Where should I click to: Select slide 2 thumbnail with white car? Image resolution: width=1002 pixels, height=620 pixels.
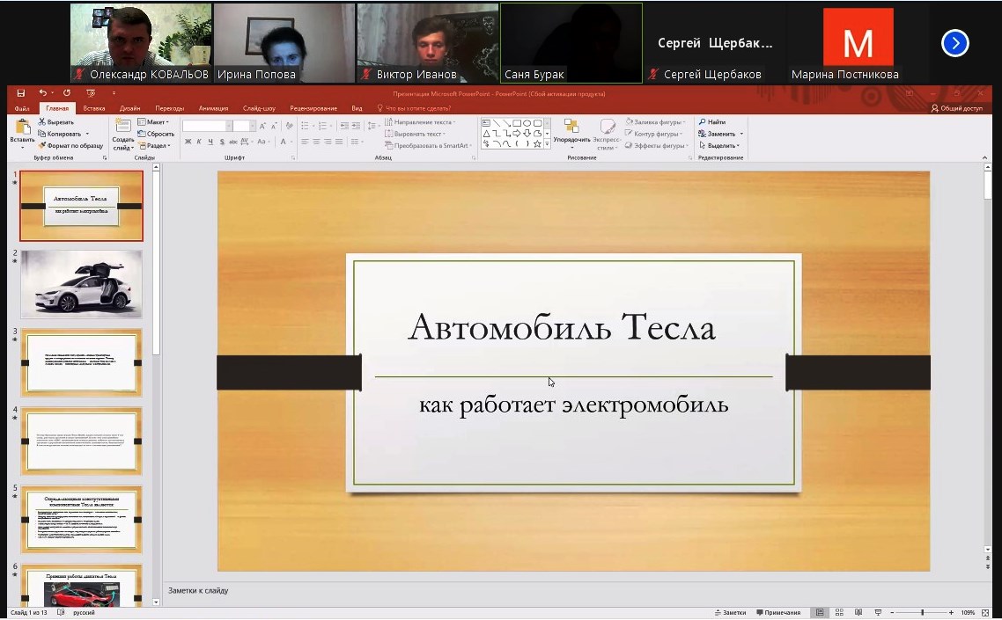[x=81, y=284]
